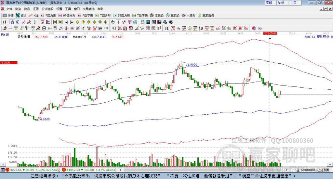The width and height of the screenshot is (333, 179).
Task: Open the 设置 menu
Action: point(59,9)
